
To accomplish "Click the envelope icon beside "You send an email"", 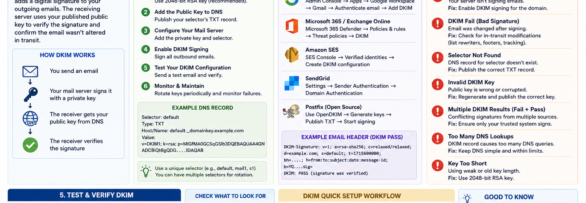I will click(x=30, y=71).
